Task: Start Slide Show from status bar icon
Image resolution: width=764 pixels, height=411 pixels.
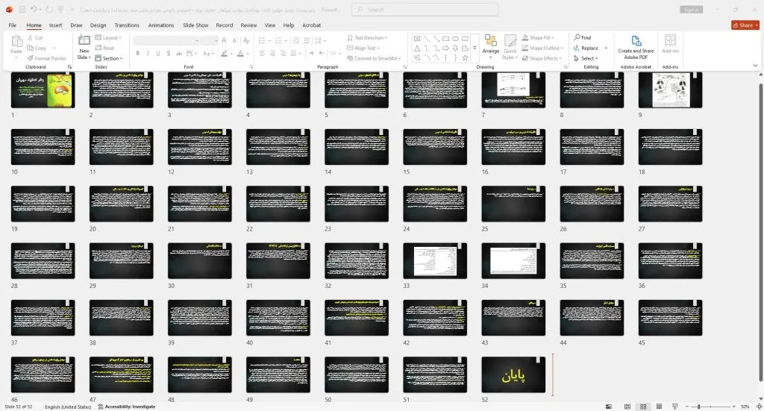Action: click(674, 406)
